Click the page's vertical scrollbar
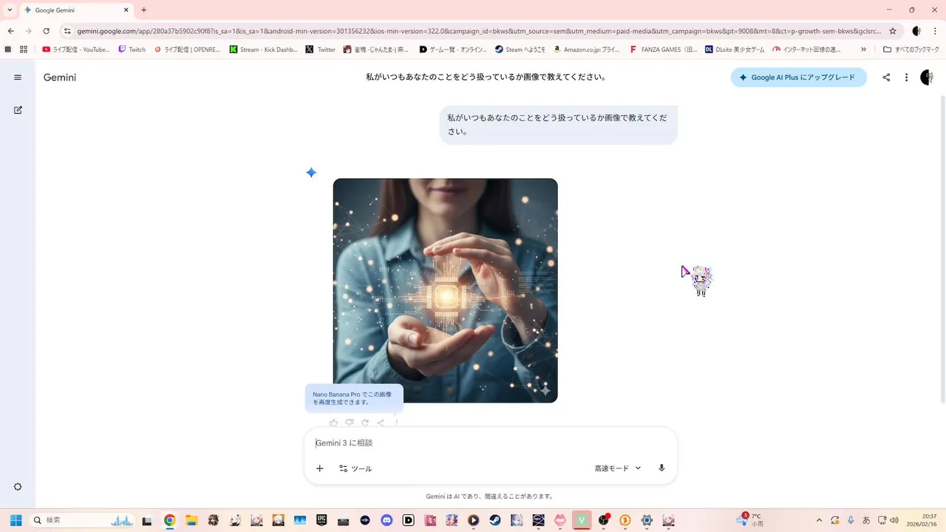 tap(942, 248)
